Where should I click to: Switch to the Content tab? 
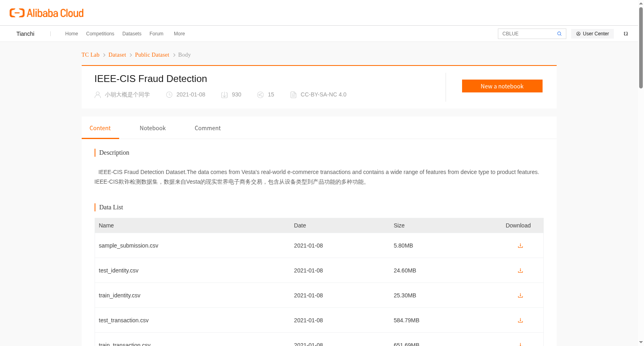[100, 128]
